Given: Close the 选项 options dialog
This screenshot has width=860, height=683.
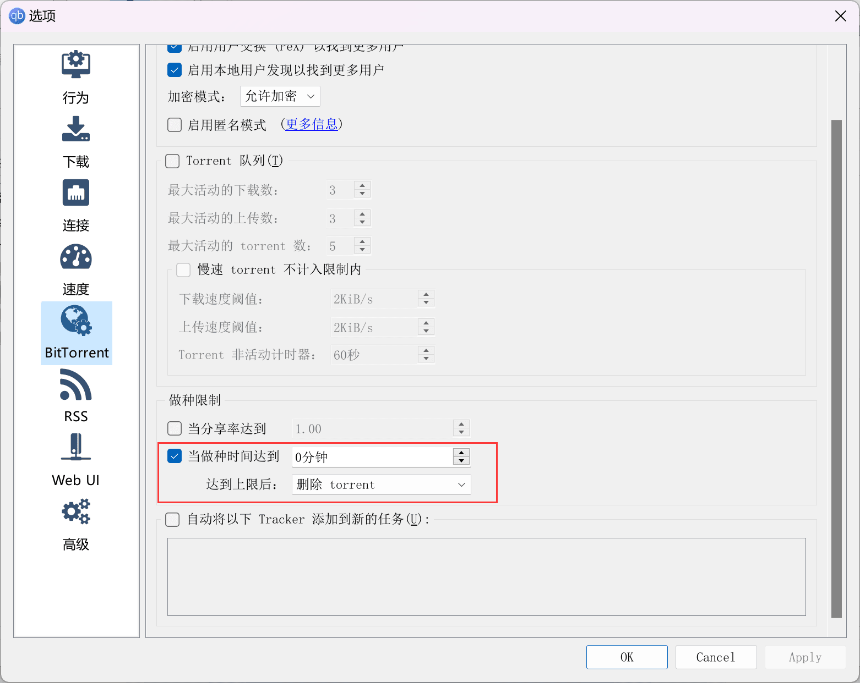Looking at the screenshot, I should [x=840, y=16].
